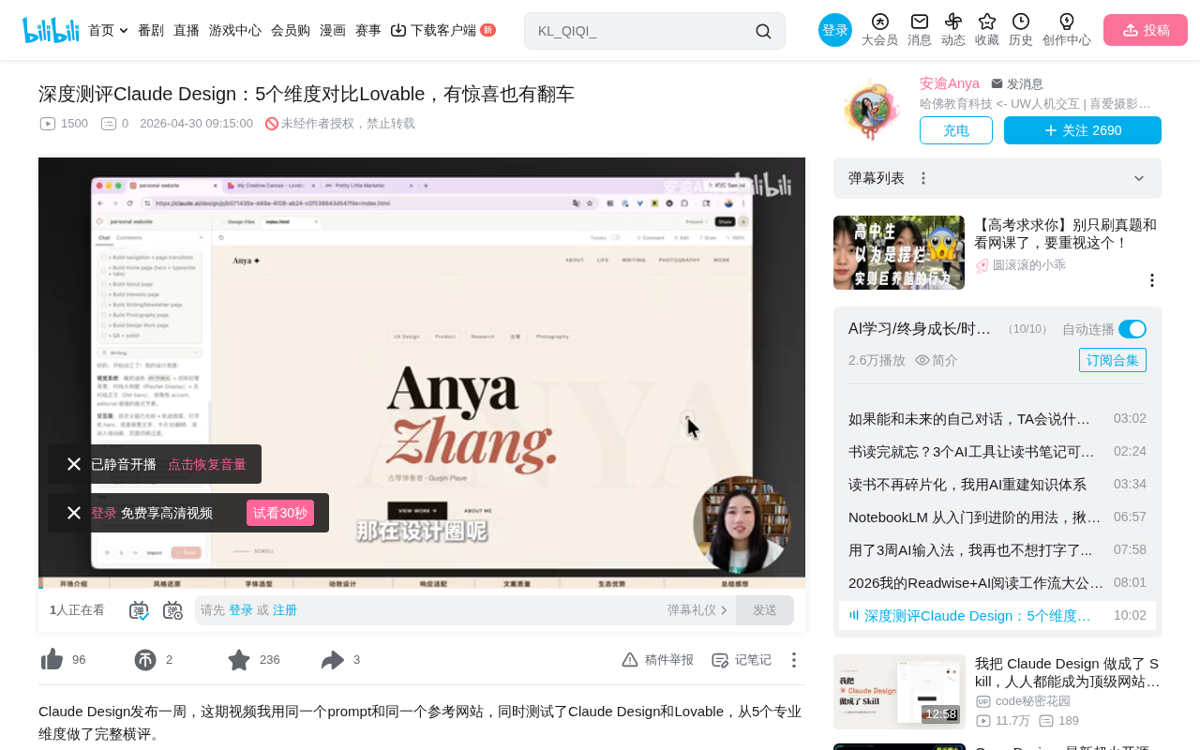Toggle danmaku display on player bar
Viewport: 1200px width, 750px height.
click(139, 610)
